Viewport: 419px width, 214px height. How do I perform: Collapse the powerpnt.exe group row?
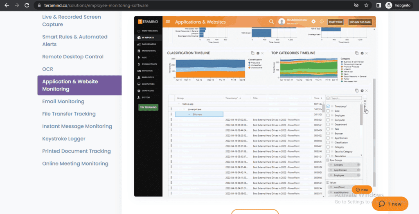coord(184,109)
